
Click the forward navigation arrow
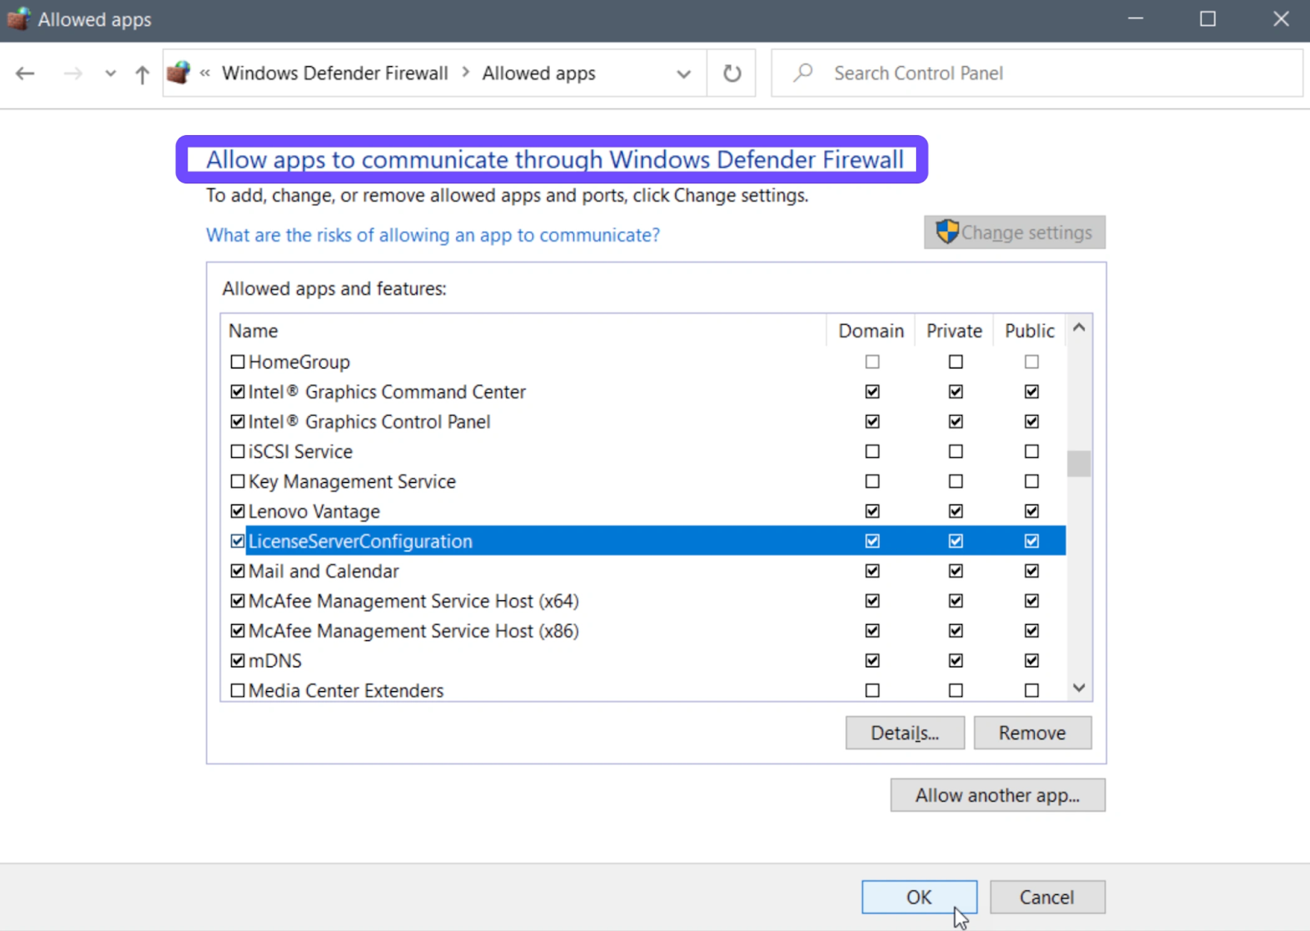[73, 74]
